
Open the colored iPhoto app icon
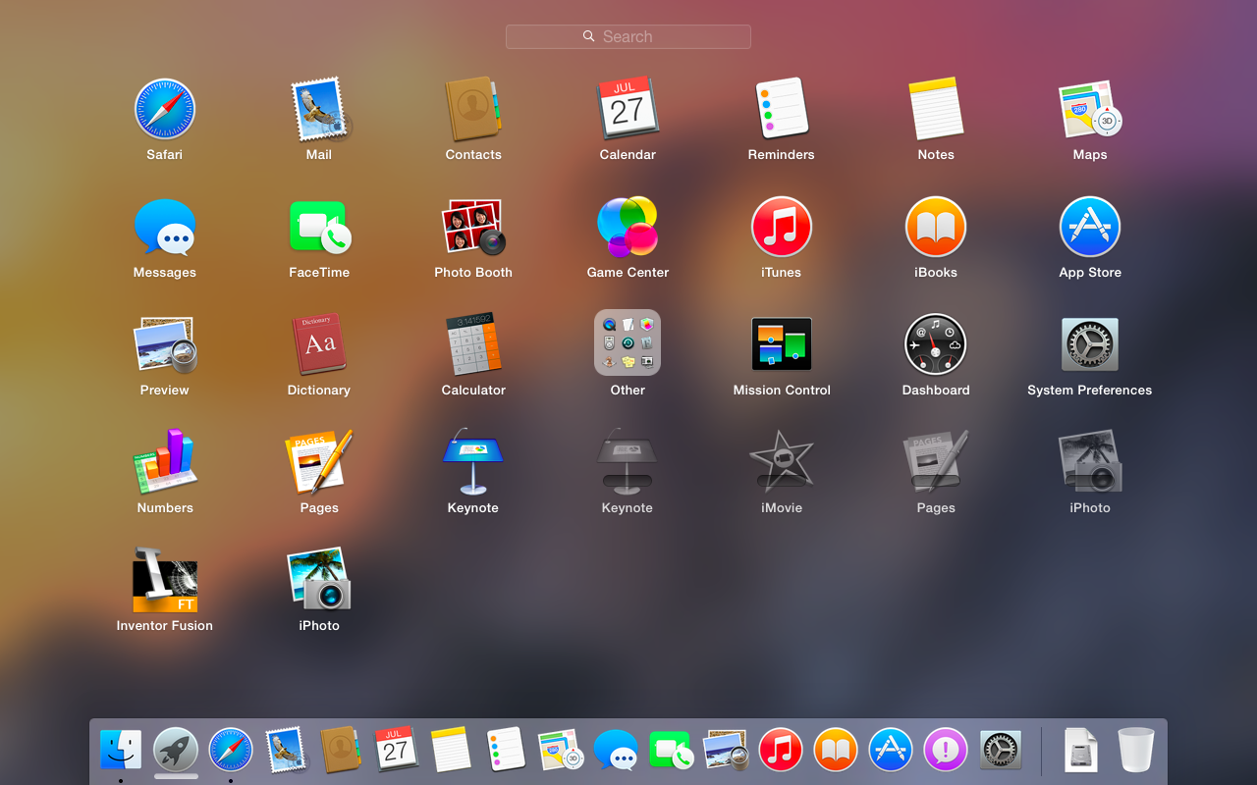319,580
